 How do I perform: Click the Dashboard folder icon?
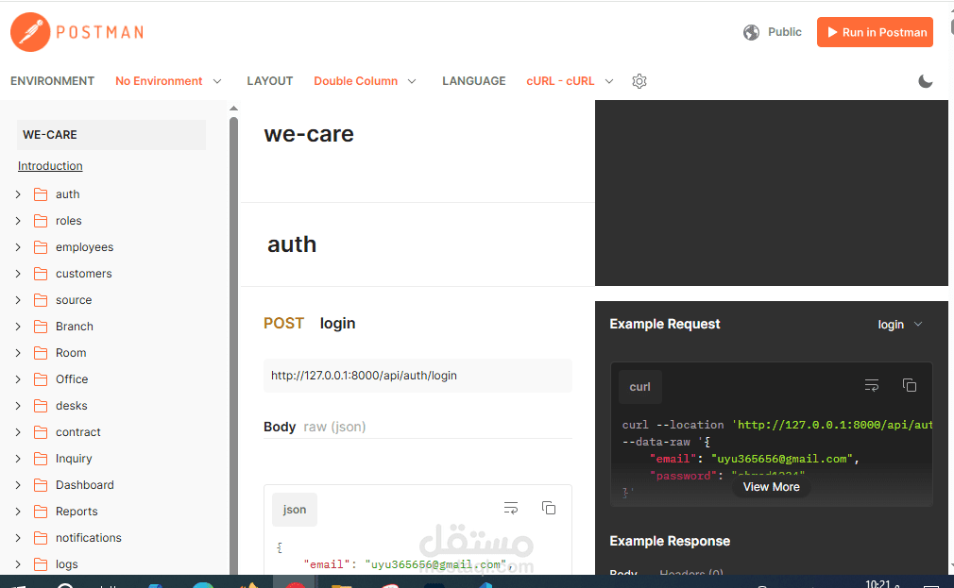pyautogui.click(x=41, y=485)
